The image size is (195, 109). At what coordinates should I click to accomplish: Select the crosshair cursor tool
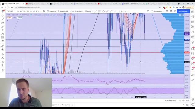tap(3, 15)
